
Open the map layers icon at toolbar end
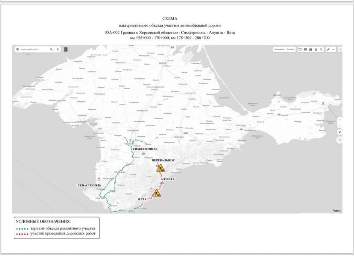pyautogui.click(x=321, y=49)
